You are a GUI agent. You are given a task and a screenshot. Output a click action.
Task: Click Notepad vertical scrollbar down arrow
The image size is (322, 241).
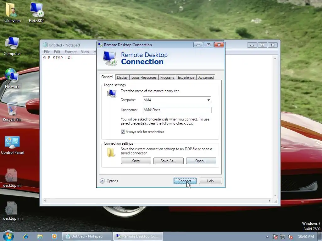click(275, 195)
